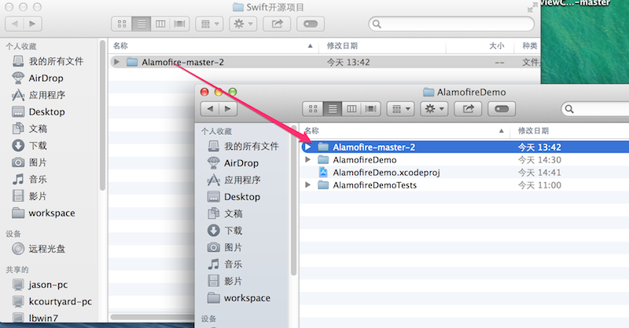The width and height of the screenshot is (629, 328).
Task: Select Alamofire-master-2 row in Swift开源项目 window
Action: pos(325,62)
